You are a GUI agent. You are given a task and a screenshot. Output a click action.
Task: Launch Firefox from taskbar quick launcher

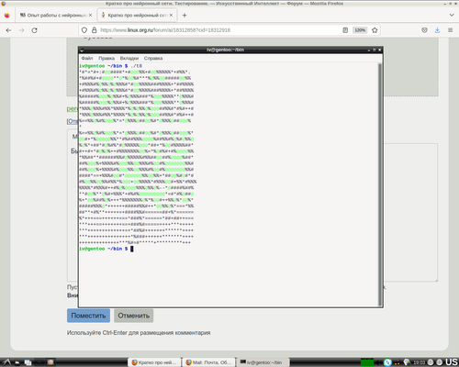click(50, 362)
